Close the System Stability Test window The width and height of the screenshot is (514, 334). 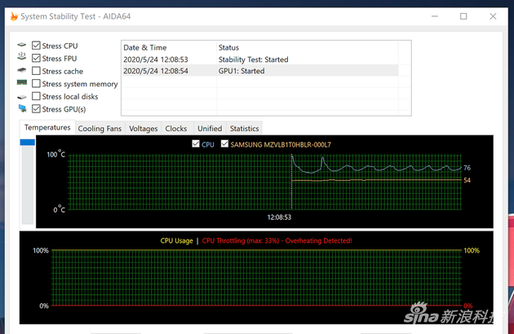pos(493,16)
